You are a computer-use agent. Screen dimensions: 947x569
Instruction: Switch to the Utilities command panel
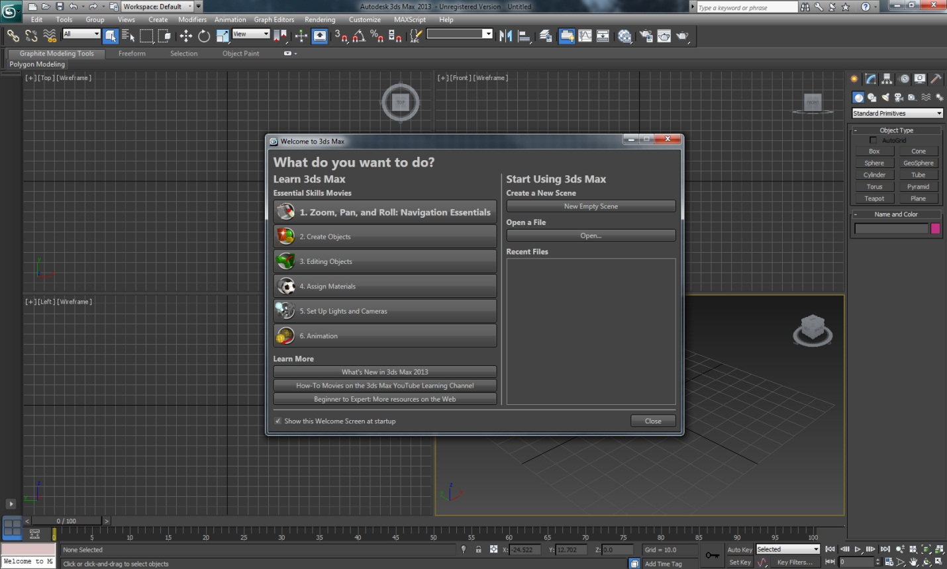936,79
